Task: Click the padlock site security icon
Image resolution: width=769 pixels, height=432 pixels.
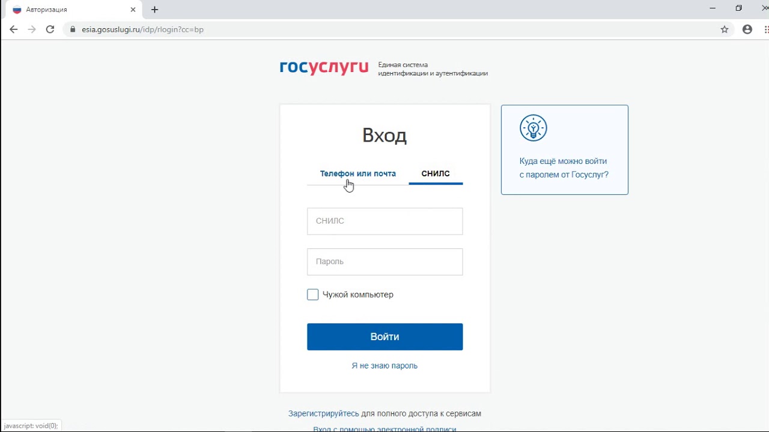Action: point(73,29)
